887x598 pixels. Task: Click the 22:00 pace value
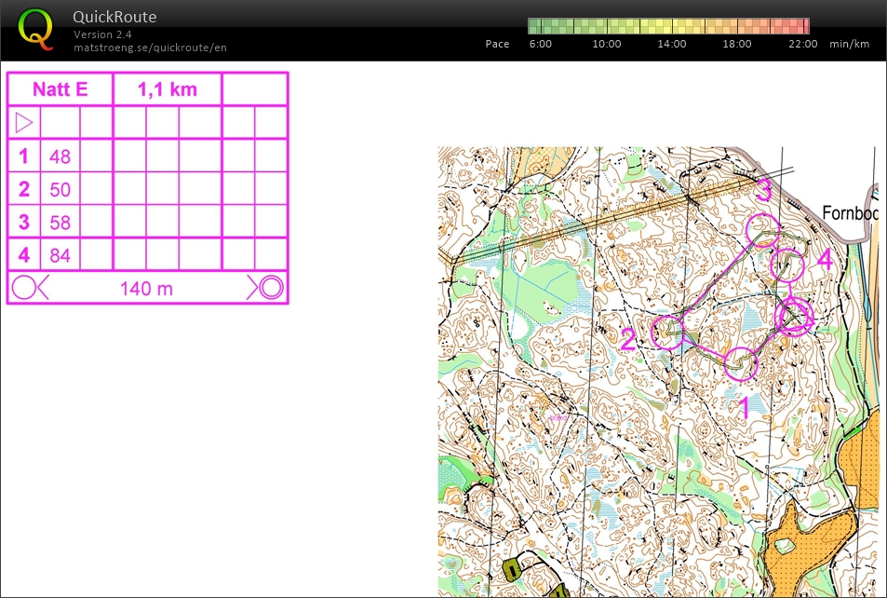pyautogui.click(x=802, y=44)
